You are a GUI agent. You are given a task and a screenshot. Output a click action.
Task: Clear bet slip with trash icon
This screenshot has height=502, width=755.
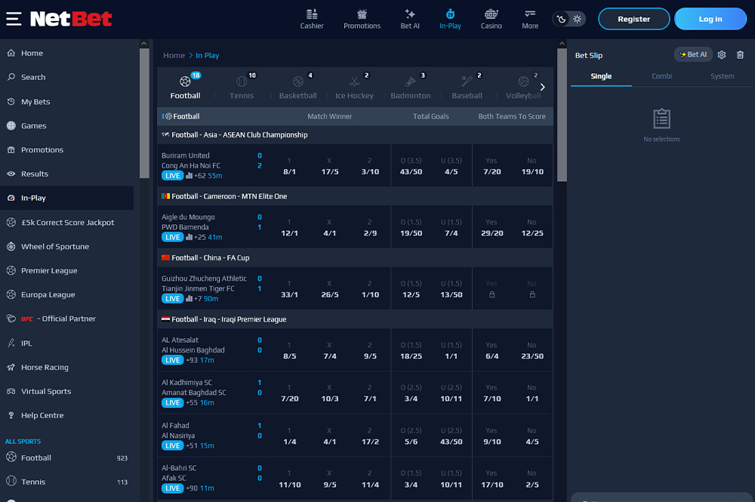[740, 55]
